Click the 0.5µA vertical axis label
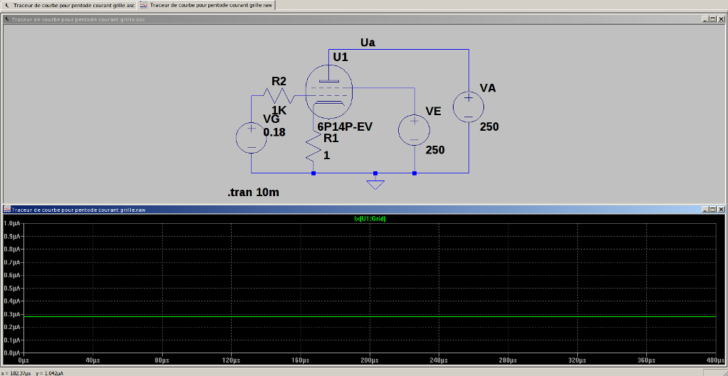Viewport: 728px width, 376px height. click(x=11, y=289)
